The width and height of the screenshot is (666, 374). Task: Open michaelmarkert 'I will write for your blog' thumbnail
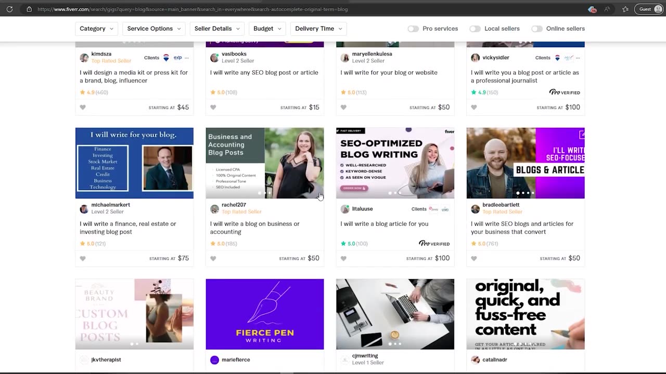tap(134, 163)
